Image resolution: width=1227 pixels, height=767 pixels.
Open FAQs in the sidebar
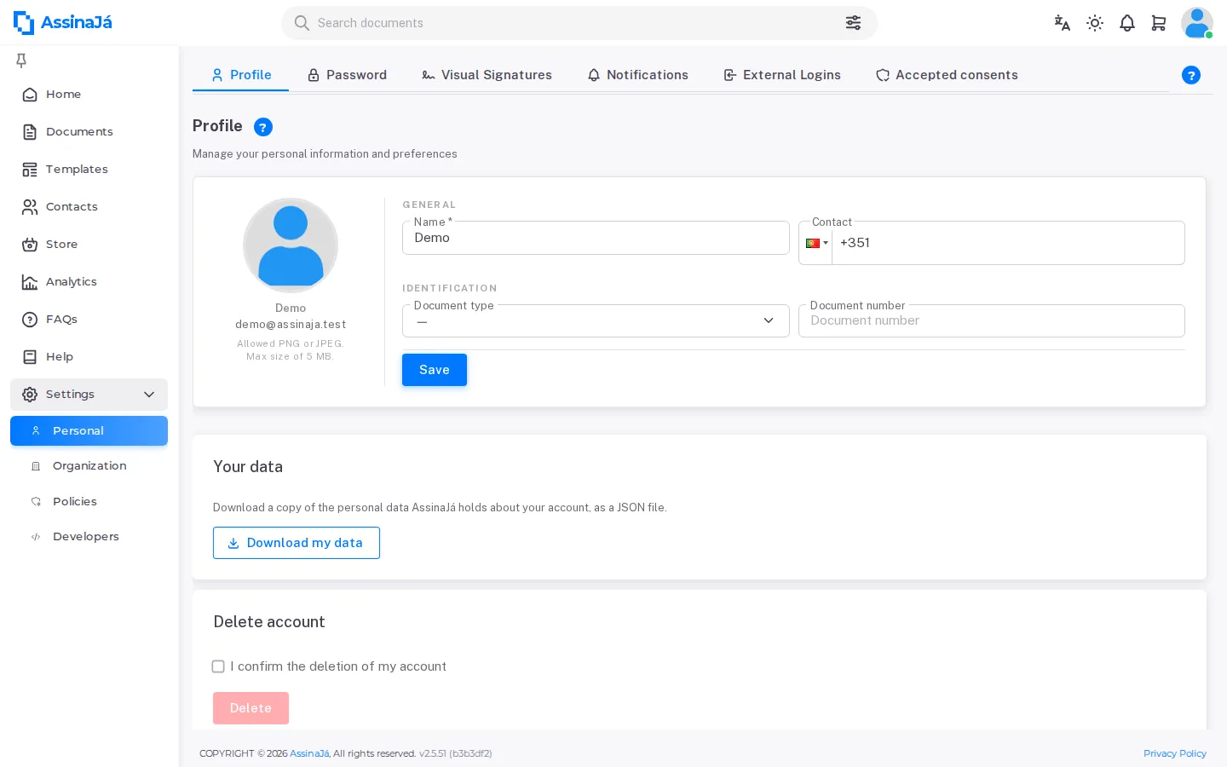tap(89, 320)
